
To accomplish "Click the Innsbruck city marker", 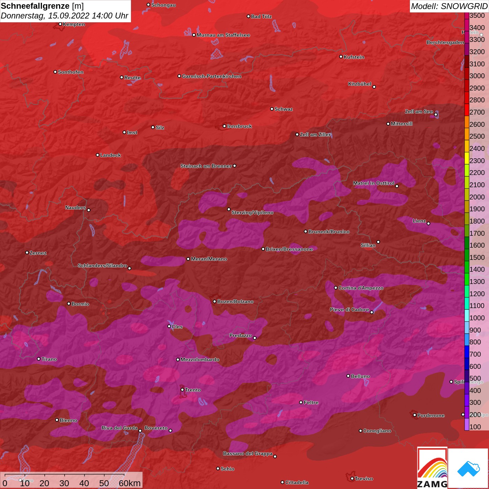I will 225,126.
